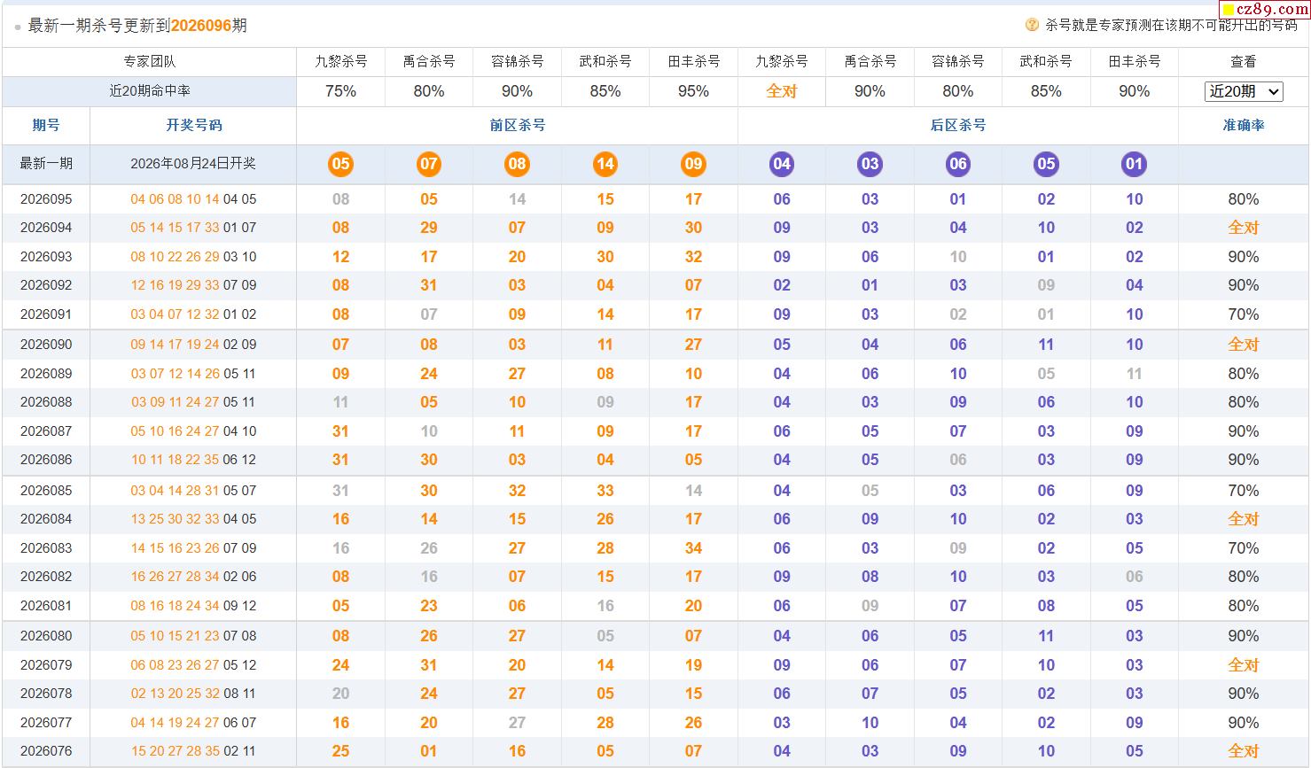Image resolution: width=1311 pixels, height=768 pixels.
Task: Click the 95% hit rate under 田丰杀号
Action: (x=693, y=91)
